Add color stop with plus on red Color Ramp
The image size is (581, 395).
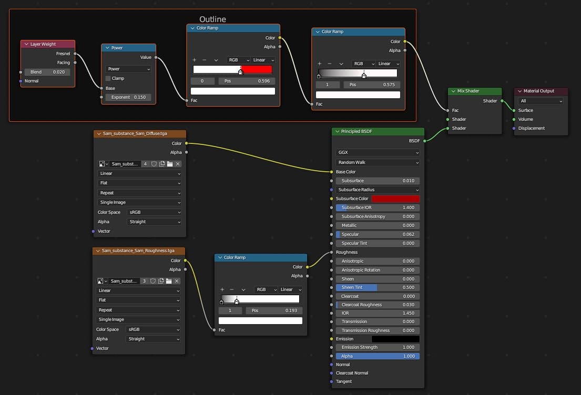(194, 60)
